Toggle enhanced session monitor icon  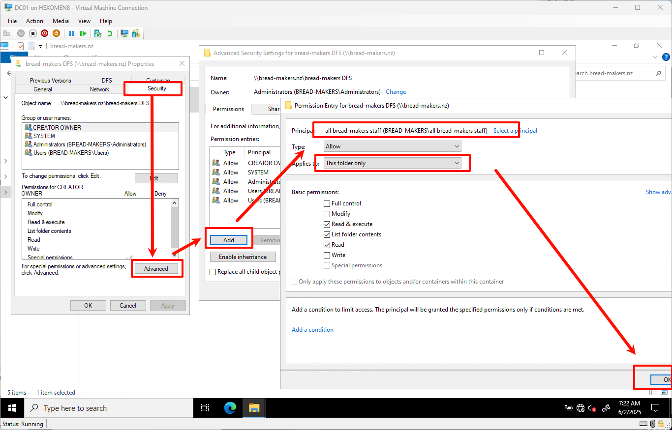(x=124, y=33)
